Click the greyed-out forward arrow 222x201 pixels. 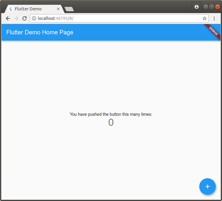coord(16,18)
